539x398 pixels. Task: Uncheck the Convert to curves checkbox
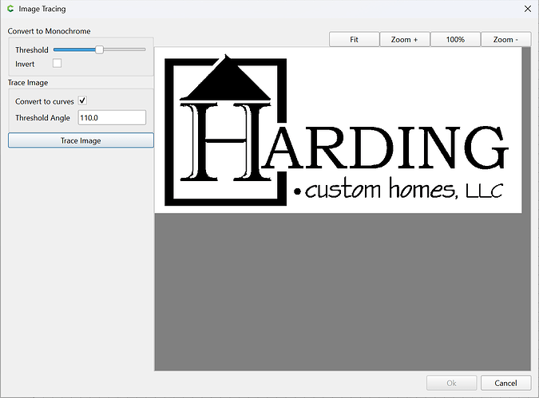point(82,100)
